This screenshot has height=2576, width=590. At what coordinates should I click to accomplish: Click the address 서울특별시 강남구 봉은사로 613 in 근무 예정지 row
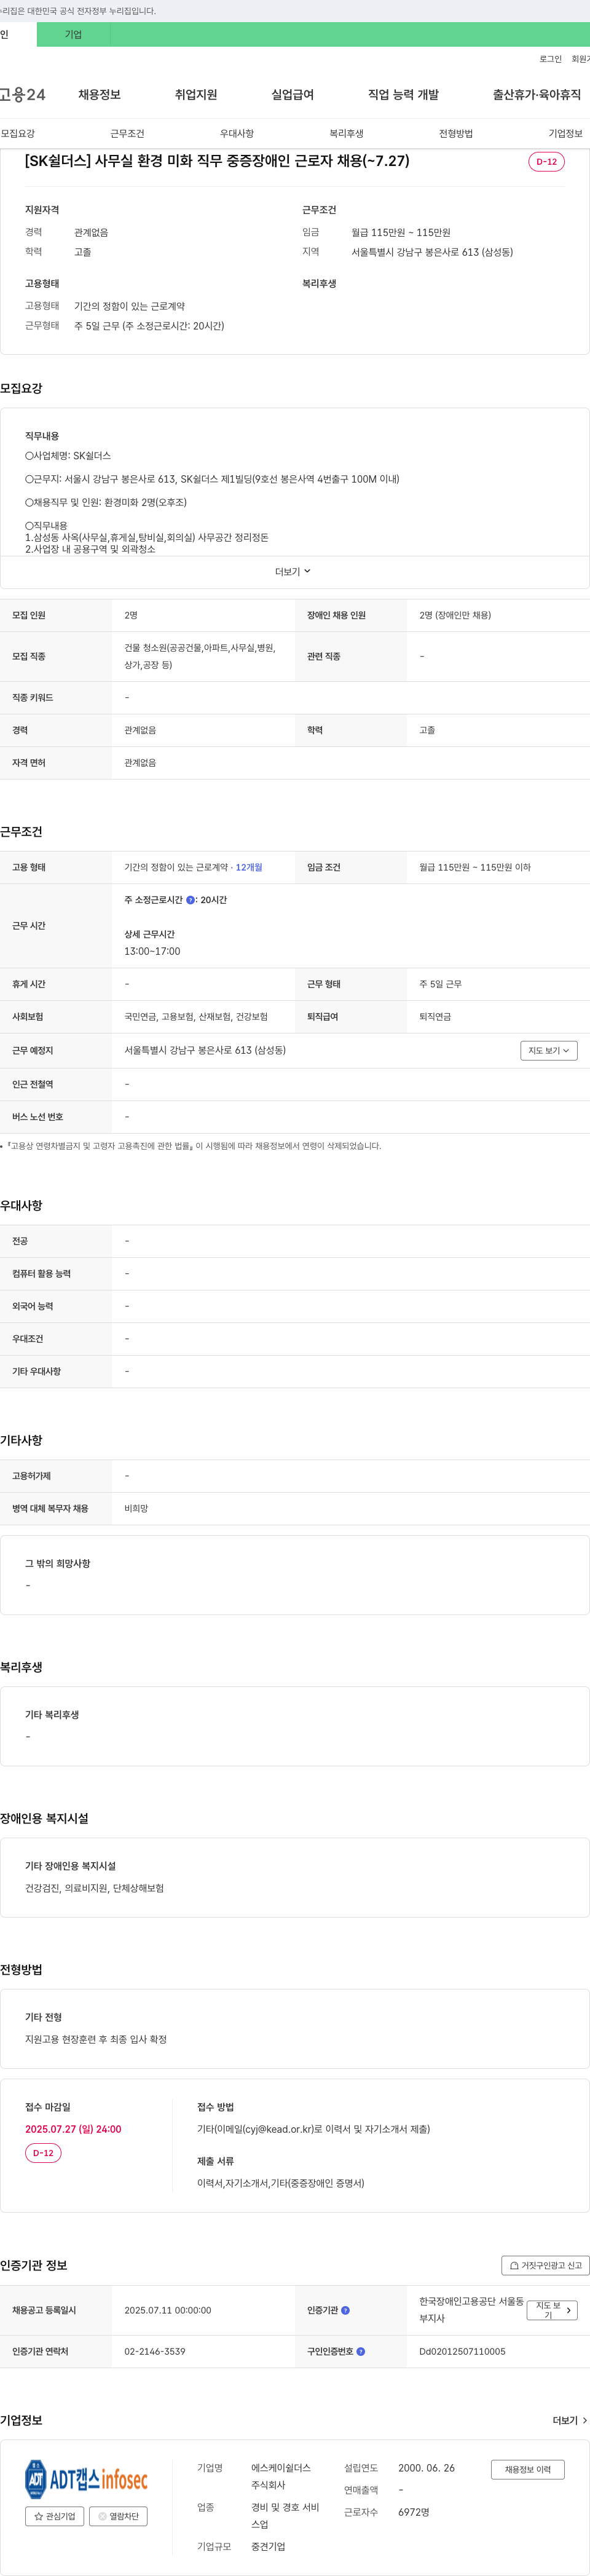[x=205, y=1050]
